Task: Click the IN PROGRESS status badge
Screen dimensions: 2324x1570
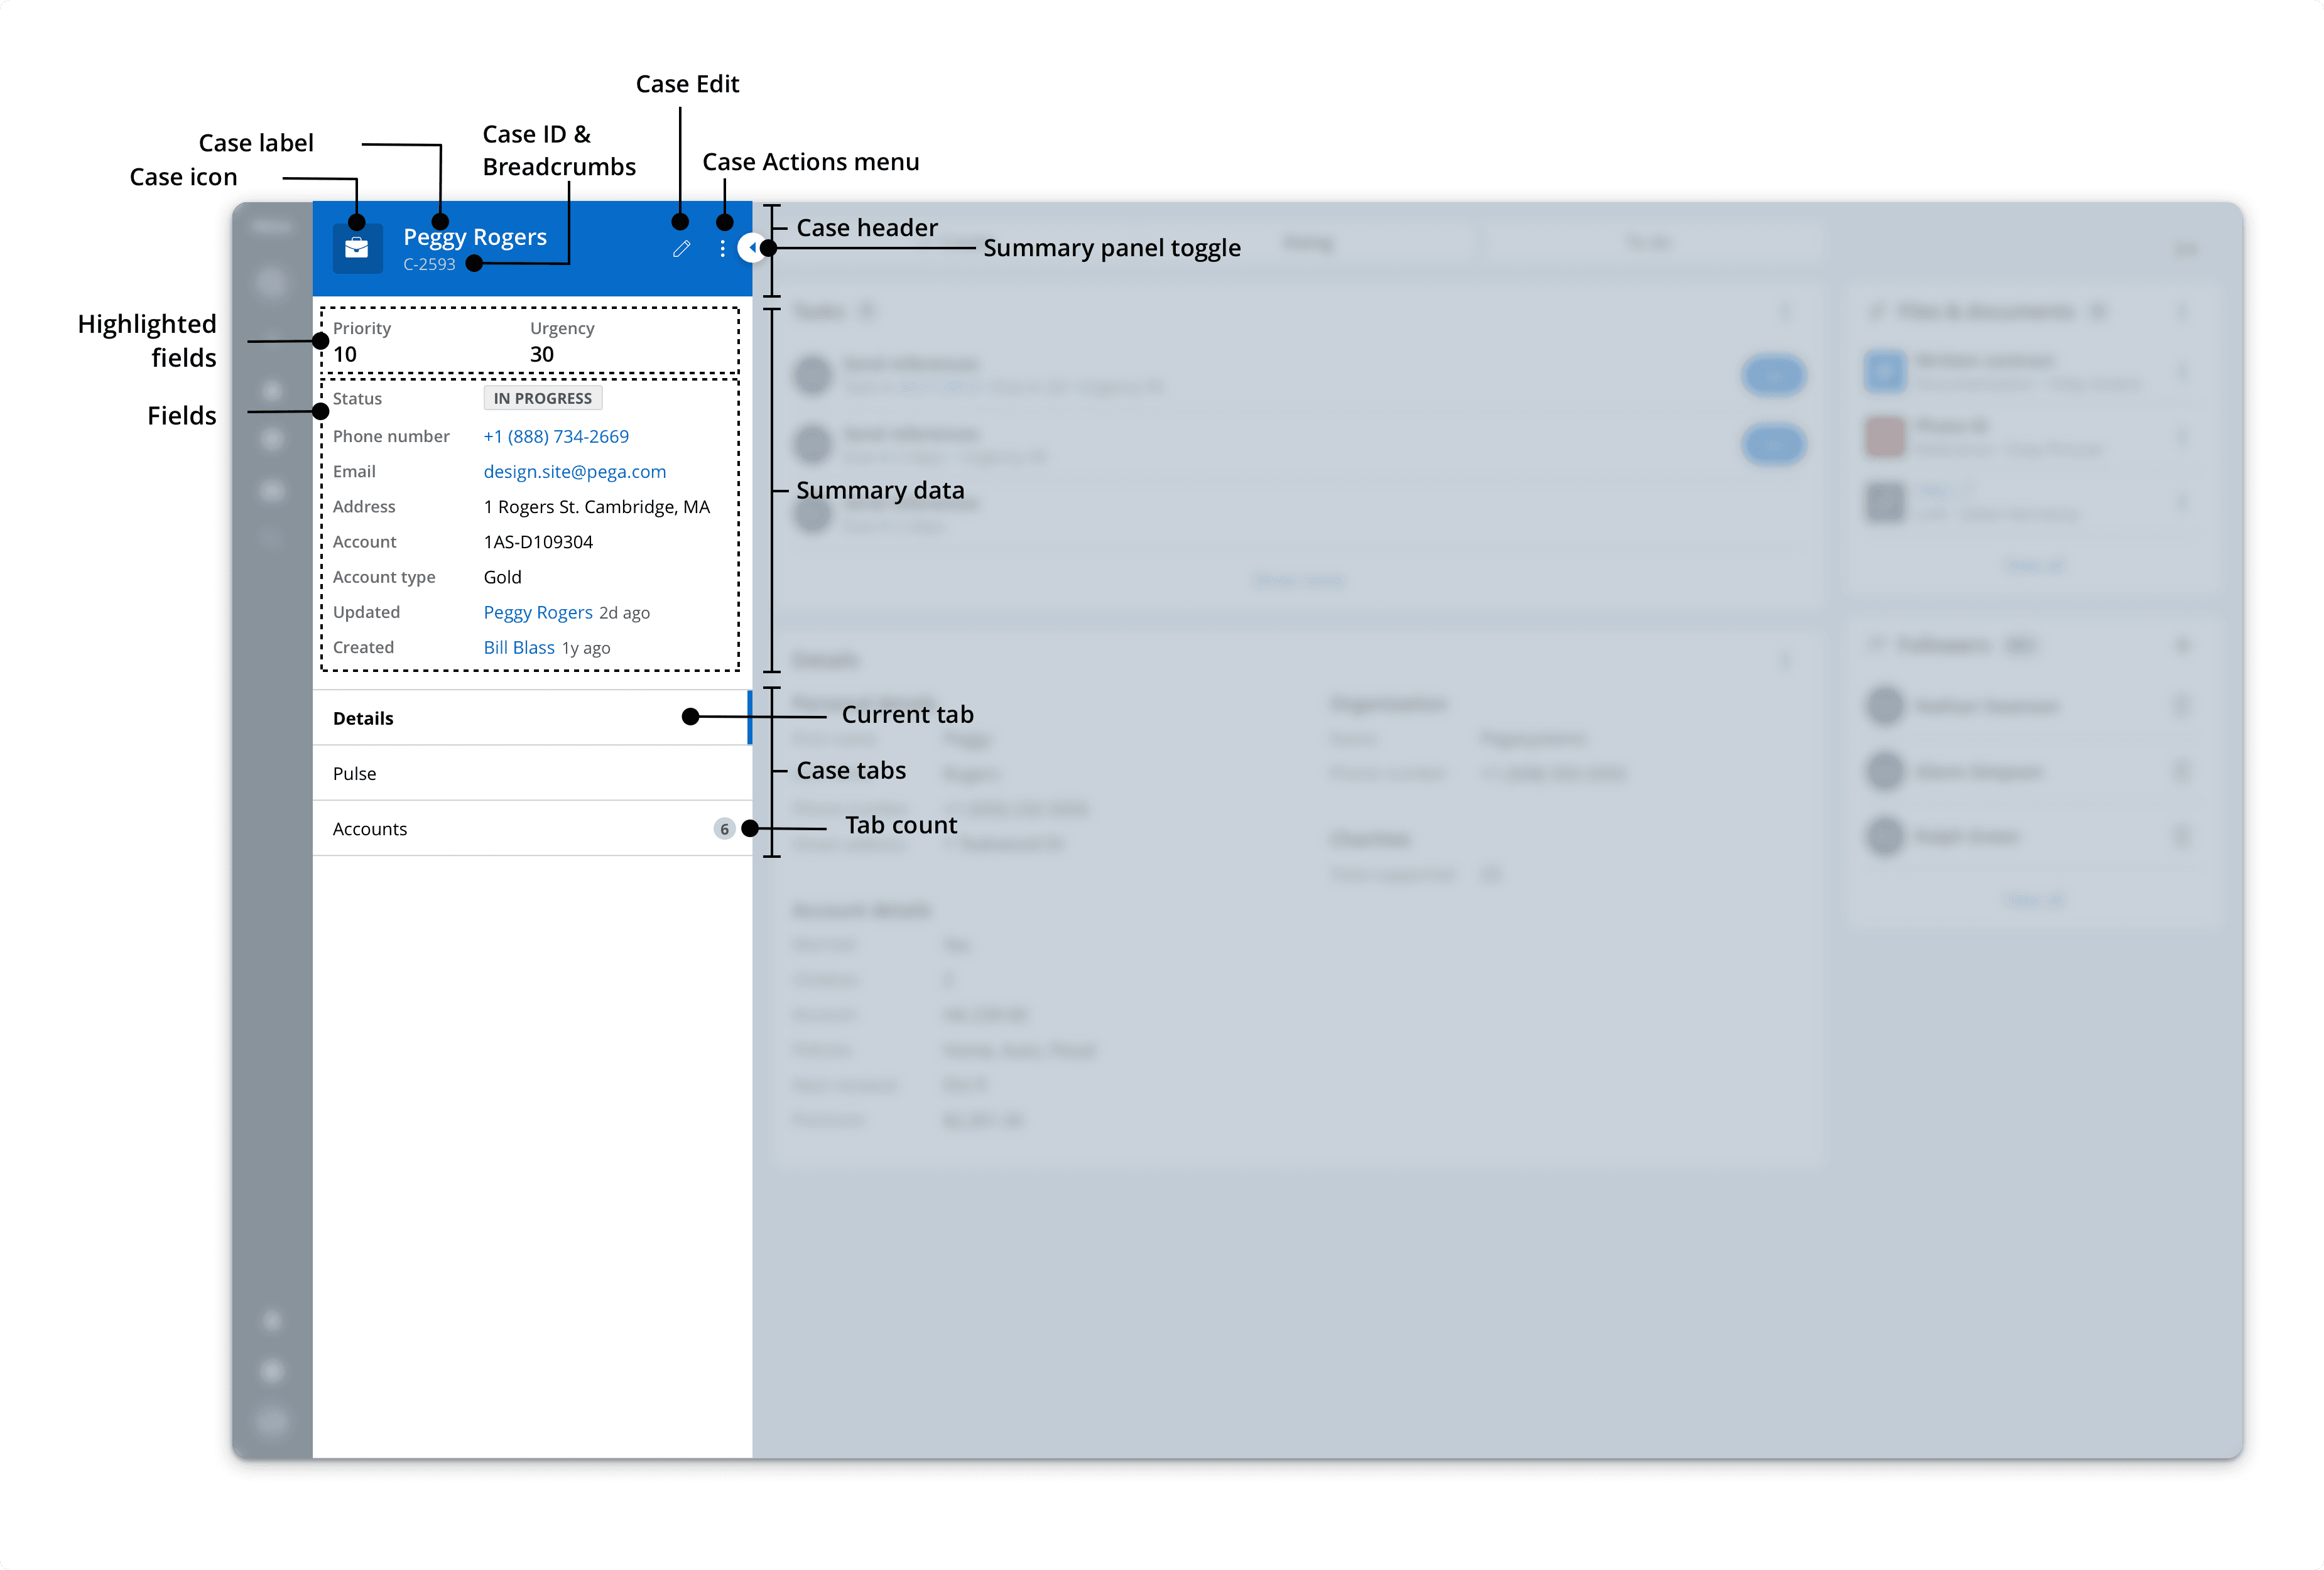Action: 543,398
